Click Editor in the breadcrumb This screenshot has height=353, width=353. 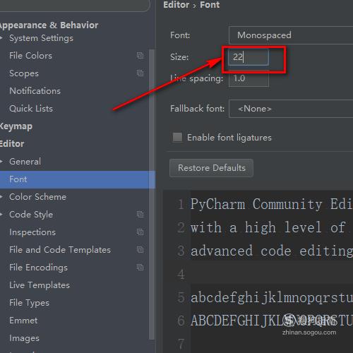tap(176, 5)
